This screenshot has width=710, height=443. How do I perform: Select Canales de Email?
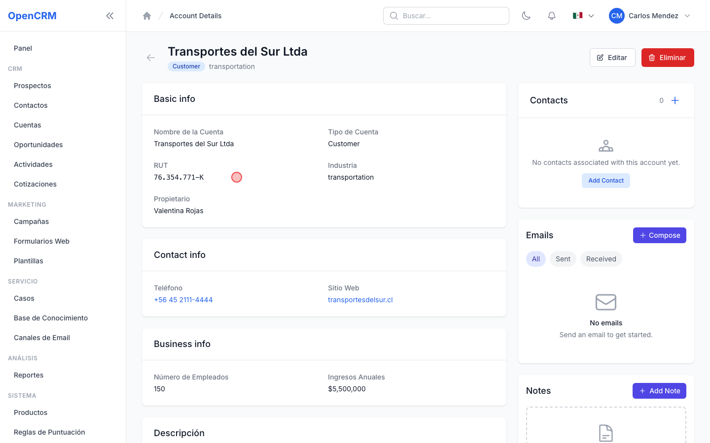click(63, 338)
